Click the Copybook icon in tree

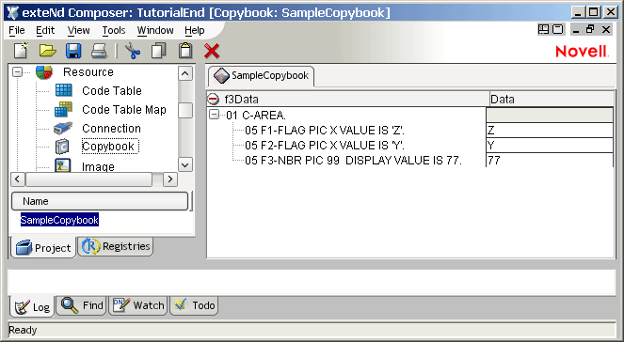point(62,147)
